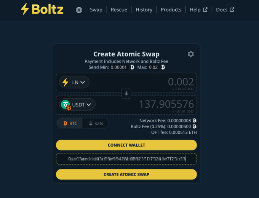The width and height of the screenshot is (259, 198).
Task: Open the language globe selector
Action: point(79,10)
